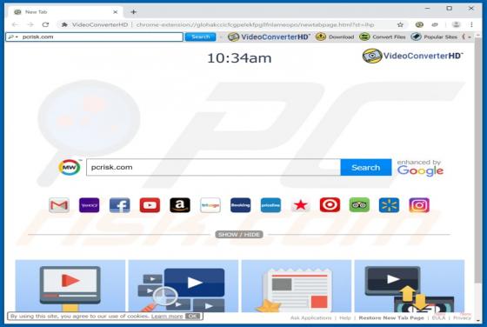
Task: Open the Amazon shortcut icon
Action: [180, 205]
